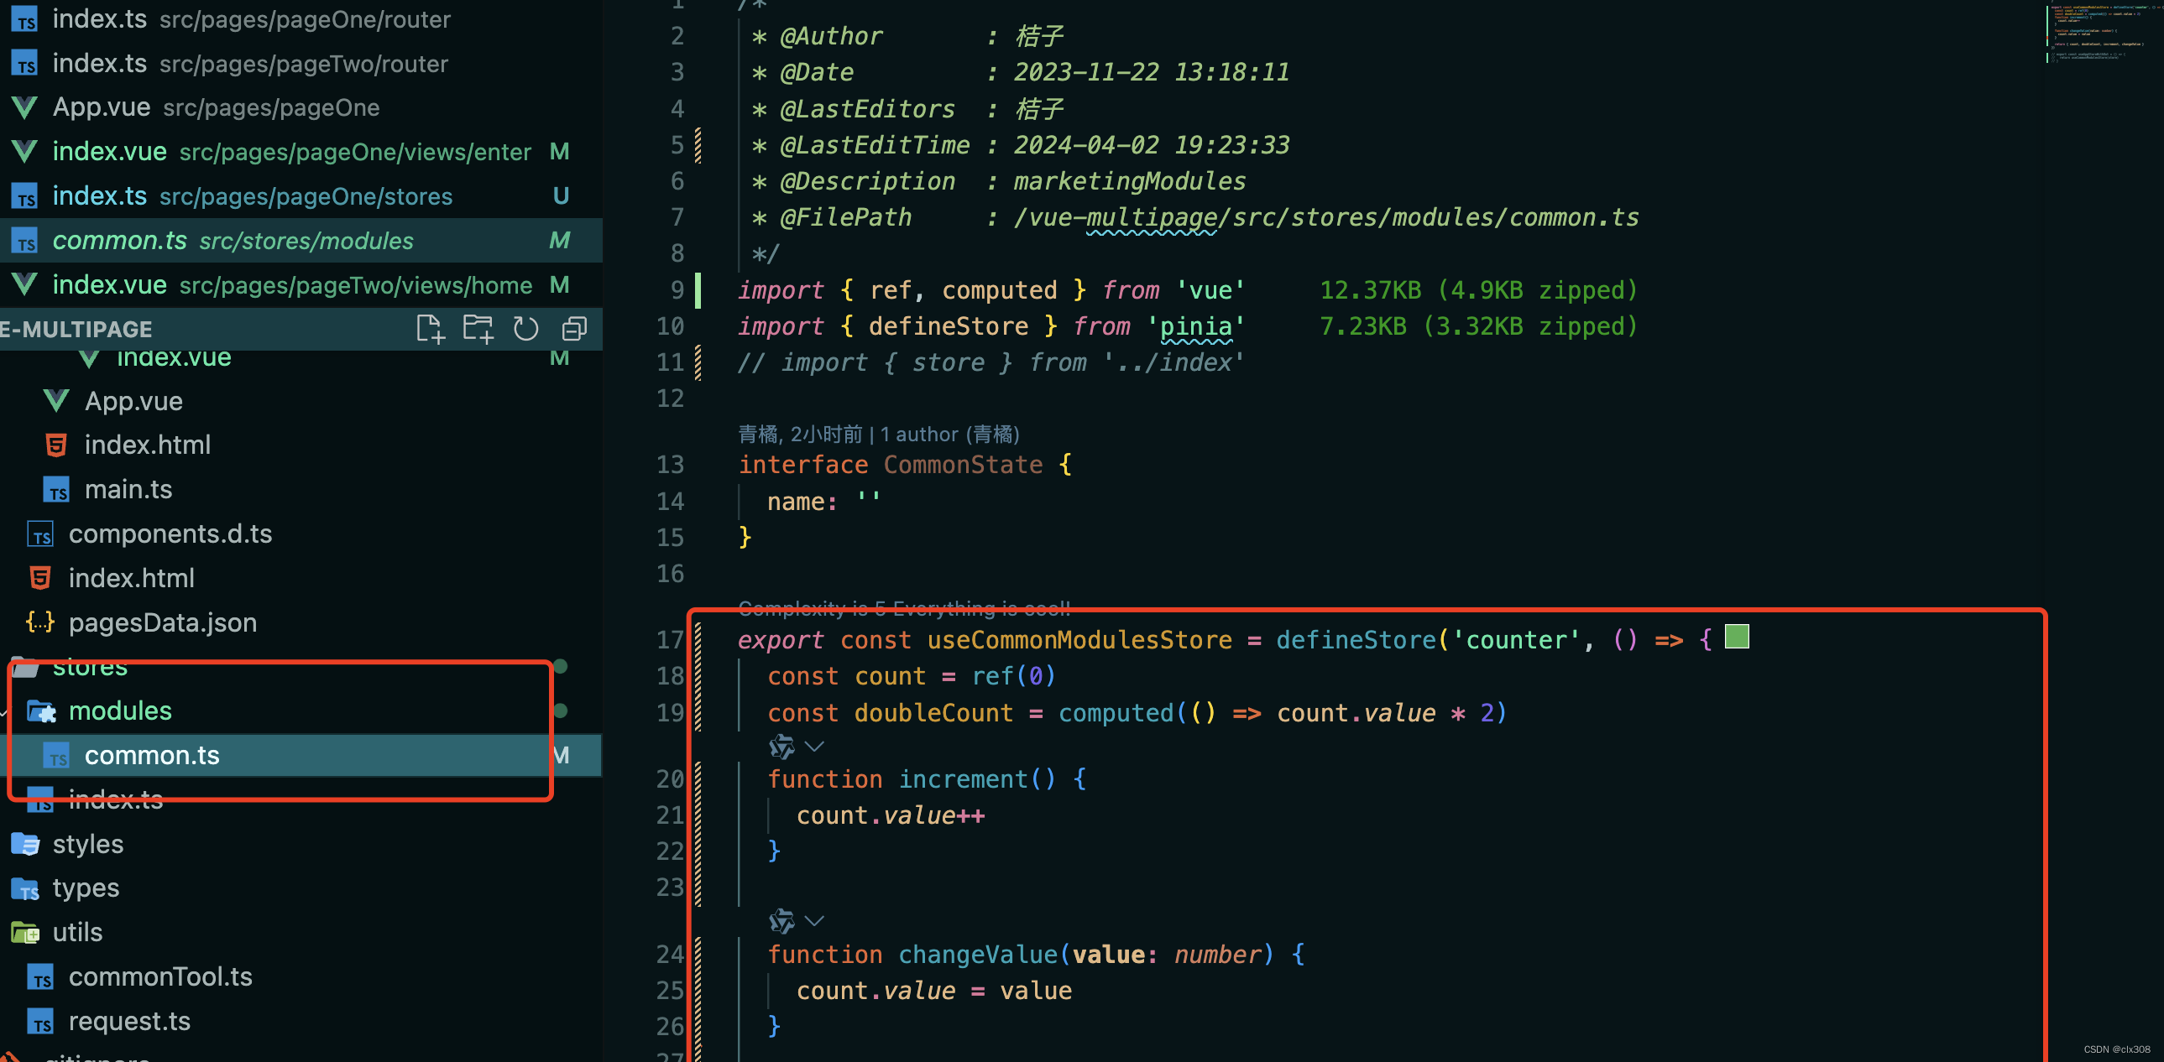The height and width of the screenshot is (1062, 2164).
Task: Open index.html below App.vue in tree
Action: click(x=301, y=445)
